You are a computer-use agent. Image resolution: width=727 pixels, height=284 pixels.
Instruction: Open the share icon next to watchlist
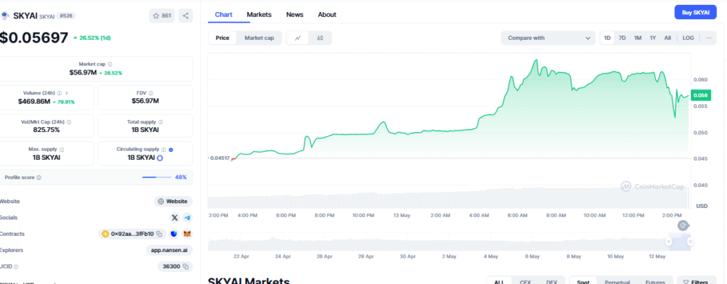pyautogui.click(x=185, y=16)
